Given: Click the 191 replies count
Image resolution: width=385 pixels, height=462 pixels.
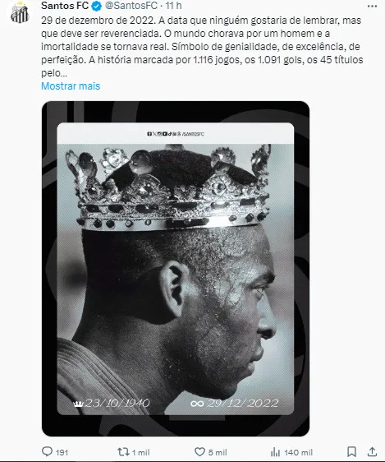Looking at the screenshot, I should pyautogui.click(x=62, y=452).
